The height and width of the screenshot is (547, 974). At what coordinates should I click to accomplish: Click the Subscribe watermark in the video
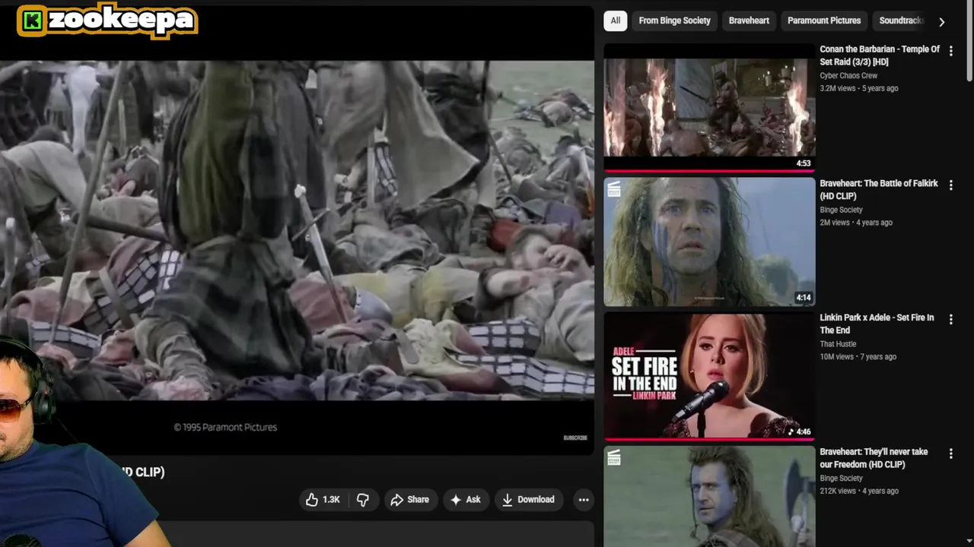coord(575,438)
